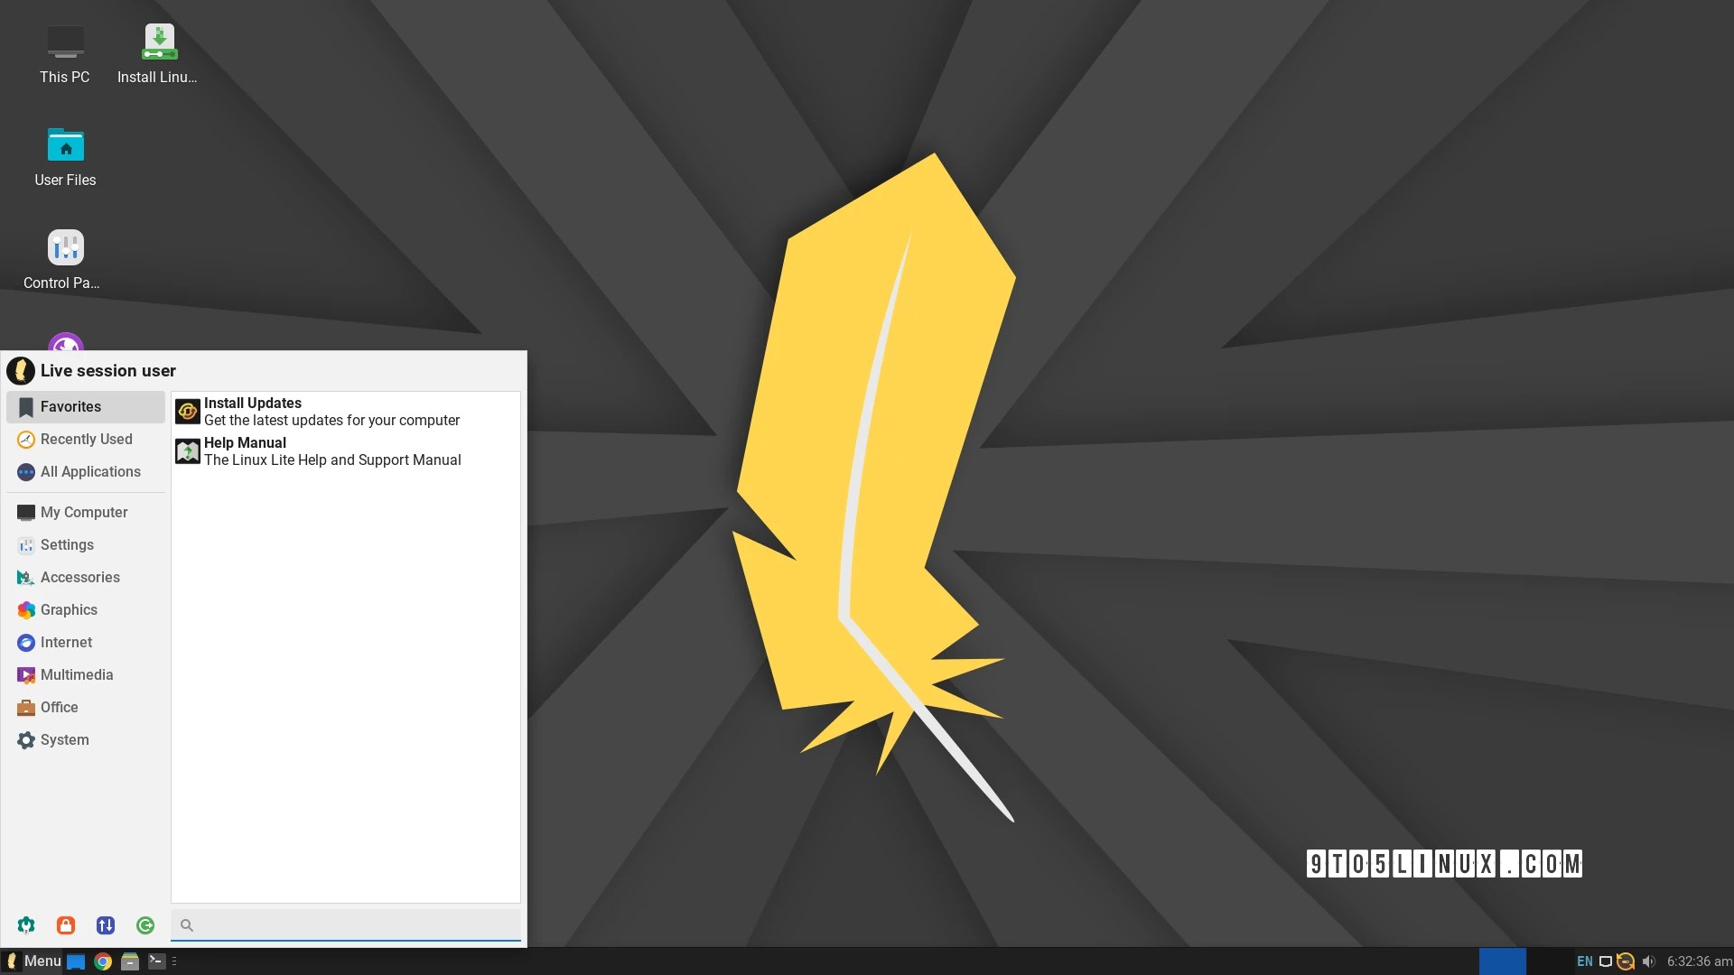Screen dimensions: 1734x975
Task: Open the file manager taskbar icon
Action: pos(130,961)
